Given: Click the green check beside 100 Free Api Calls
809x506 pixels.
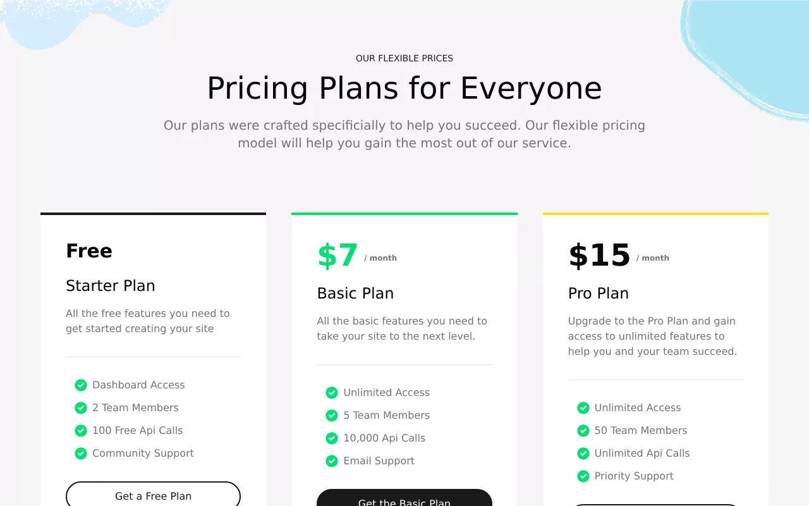Looking at the screenshot, I should (81, 431).
